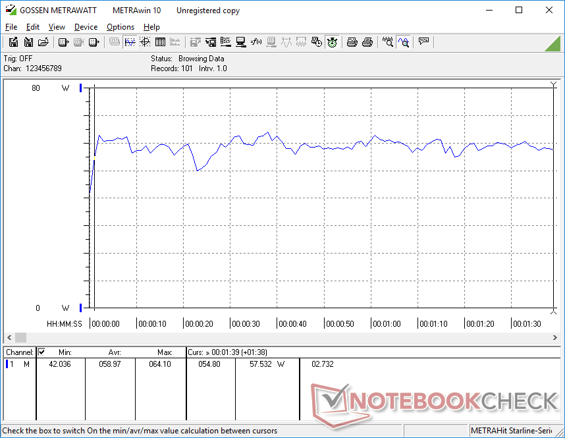The height and width of the screenshot is (438, 565).
Task: Click the 00:01:00 time axis label
Action: click(x=387, y=323)
